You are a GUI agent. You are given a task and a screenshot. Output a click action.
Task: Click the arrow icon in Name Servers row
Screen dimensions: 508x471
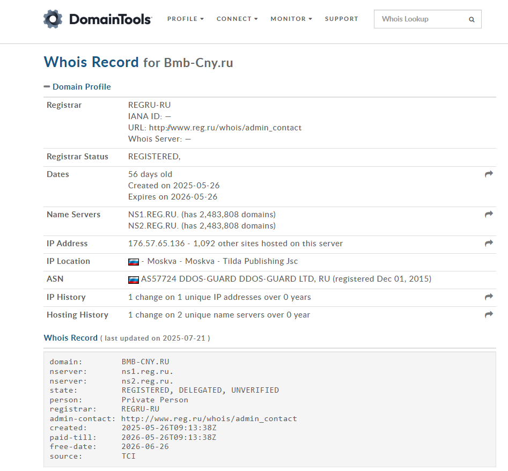coord(489,215)
